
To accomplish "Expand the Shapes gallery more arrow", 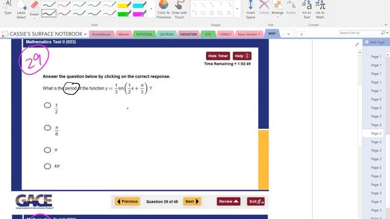I will pyautogui.click(x=237, y=9).
